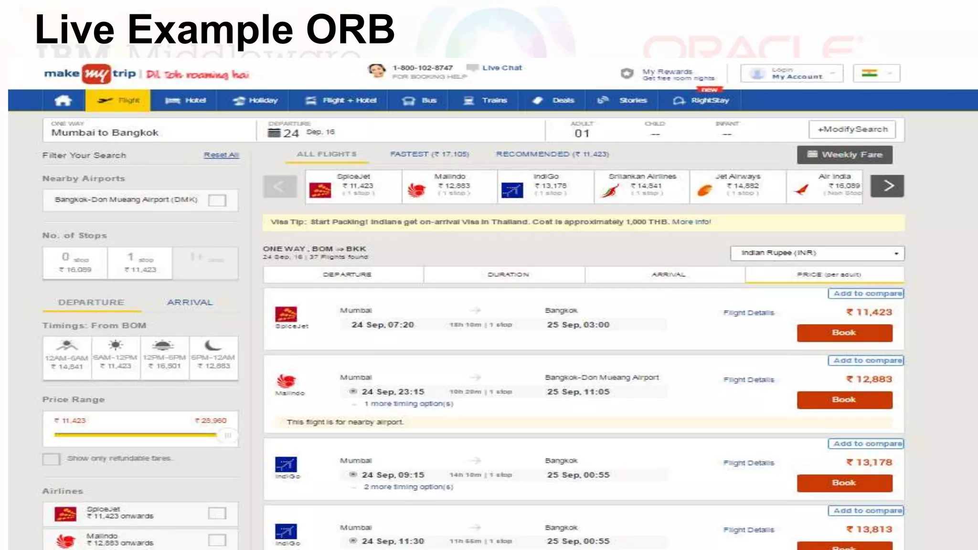Viewport: 978px width, 550px height.
Task: Open Weekly Fare view
Action: 844,155
